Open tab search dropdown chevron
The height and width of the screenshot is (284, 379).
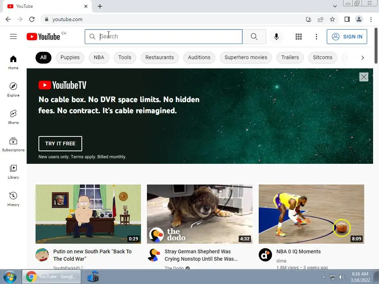pos(335,6)
